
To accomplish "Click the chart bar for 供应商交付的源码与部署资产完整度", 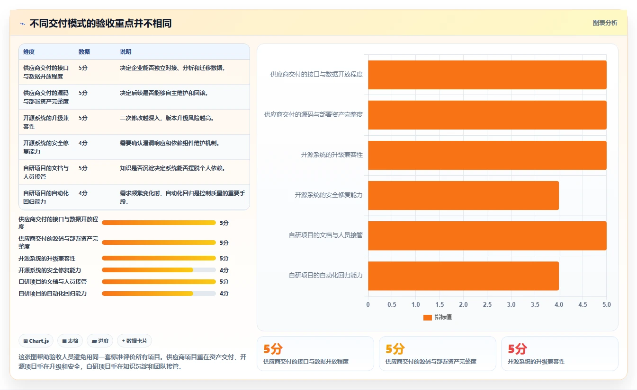I will click(x=487, y=115).
